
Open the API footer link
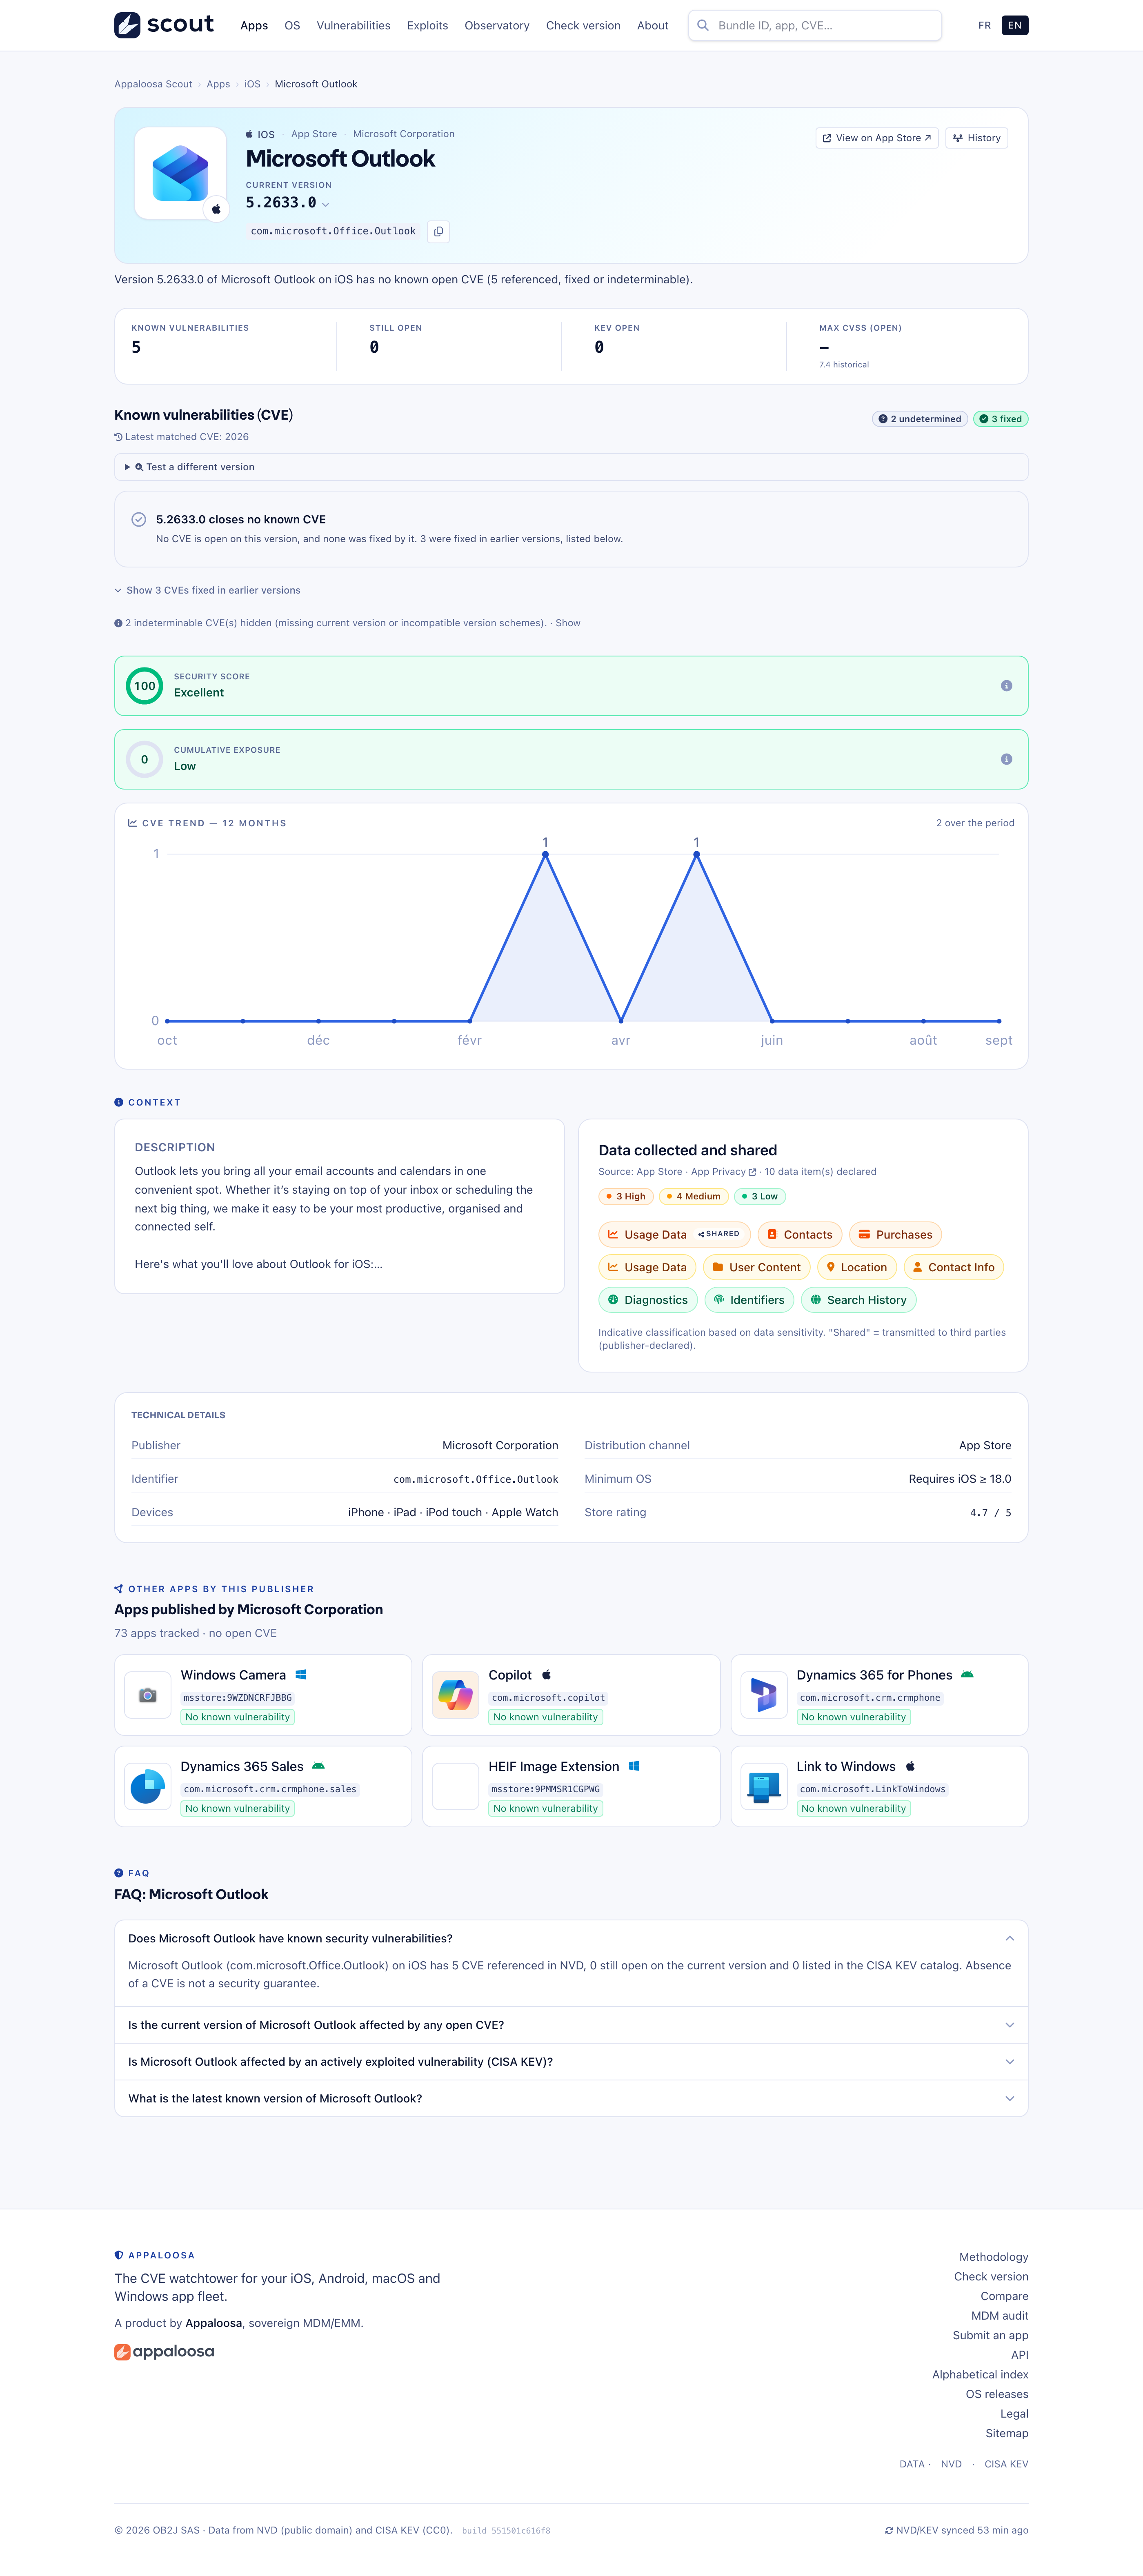[1019, 2355]
